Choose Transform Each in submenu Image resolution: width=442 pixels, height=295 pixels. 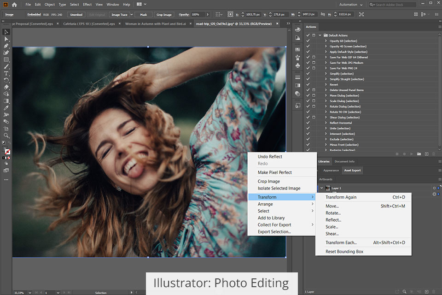(x=341, y=242)
